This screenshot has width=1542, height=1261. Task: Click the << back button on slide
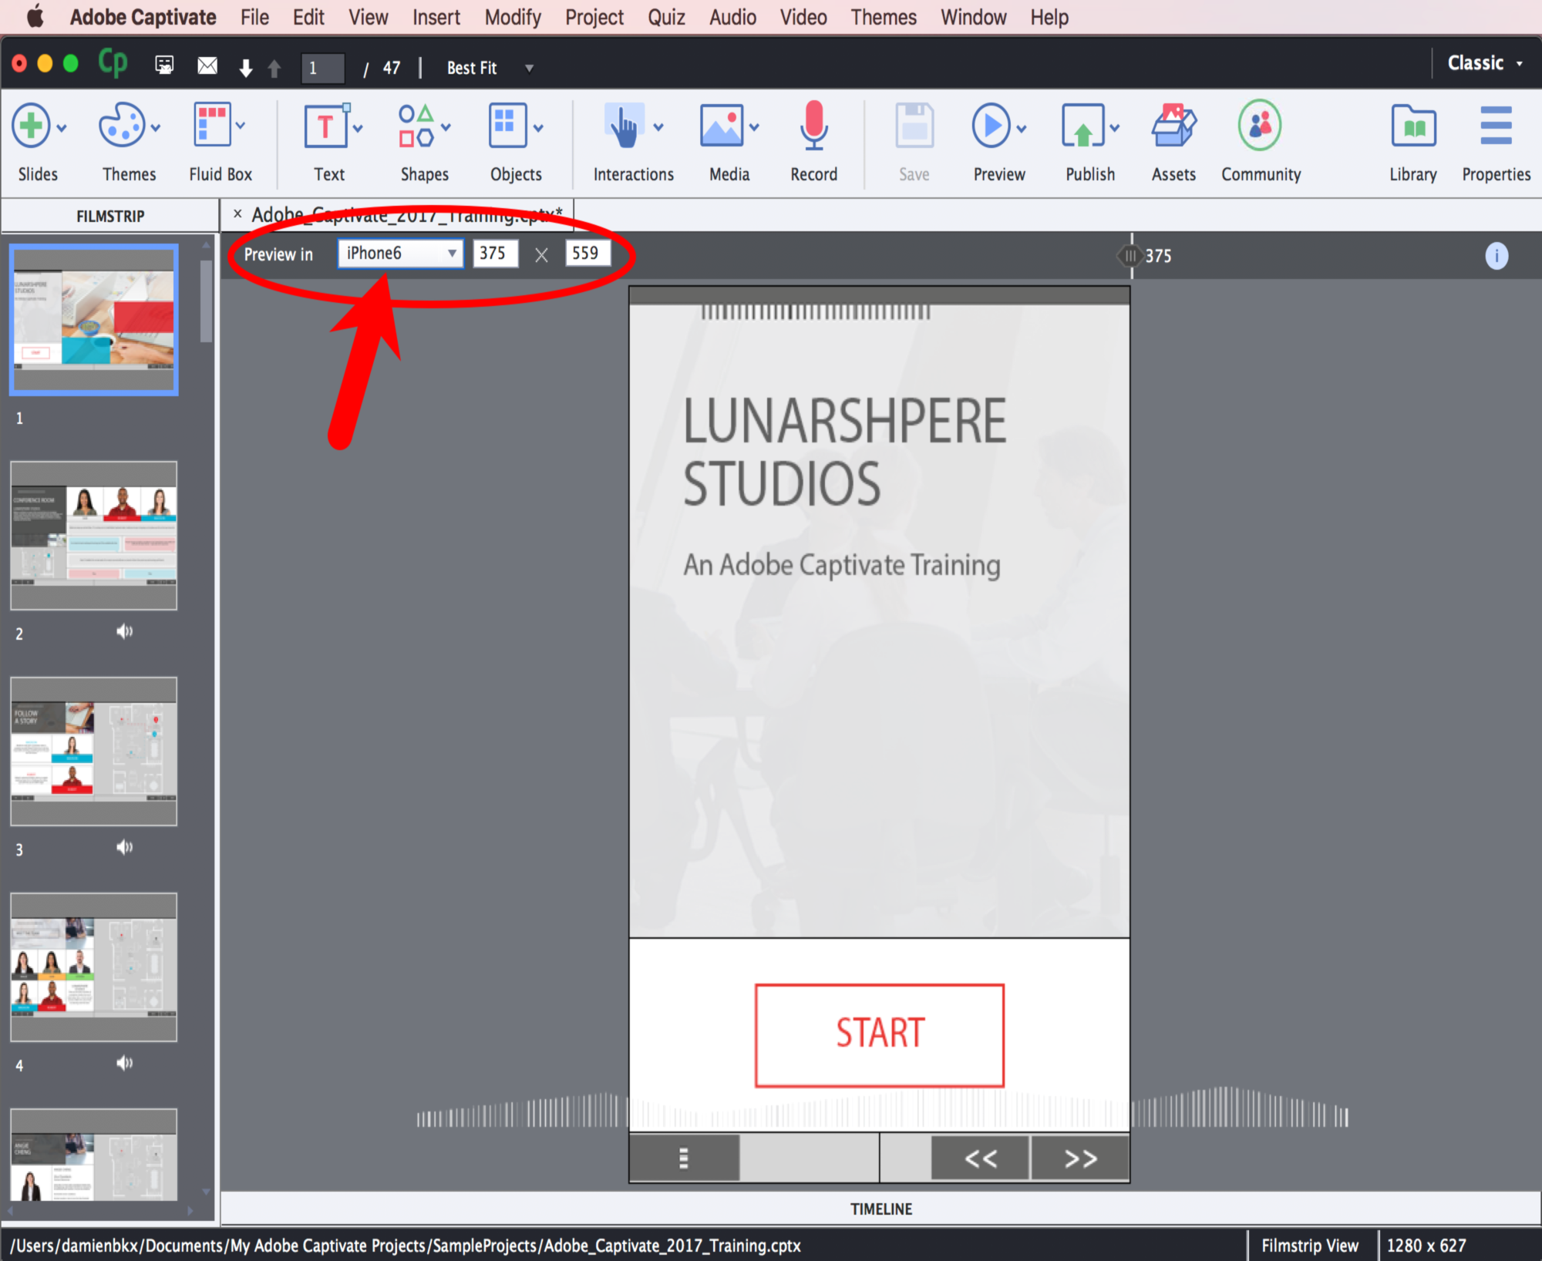980,1158
